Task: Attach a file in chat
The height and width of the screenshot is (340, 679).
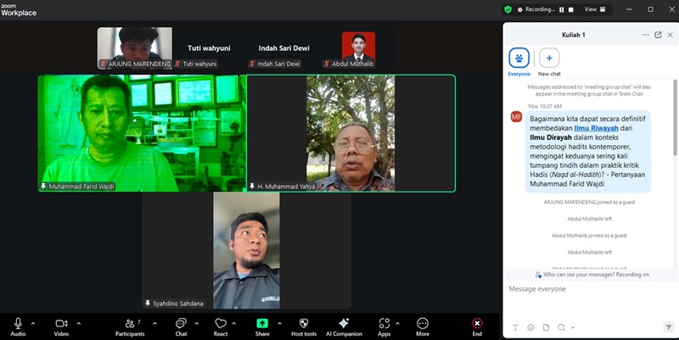Action: pos(546,327)
